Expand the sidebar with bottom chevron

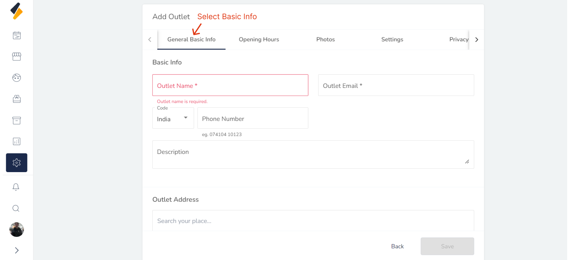tap(17, 250)
